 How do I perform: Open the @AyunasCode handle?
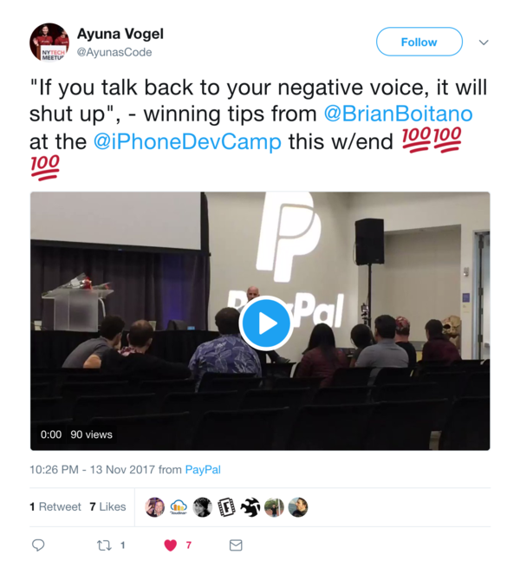point(114,52)
